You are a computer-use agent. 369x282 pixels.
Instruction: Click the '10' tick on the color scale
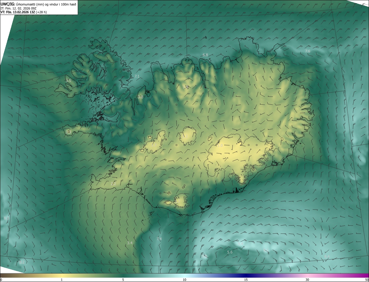click(x=184, y=280)
